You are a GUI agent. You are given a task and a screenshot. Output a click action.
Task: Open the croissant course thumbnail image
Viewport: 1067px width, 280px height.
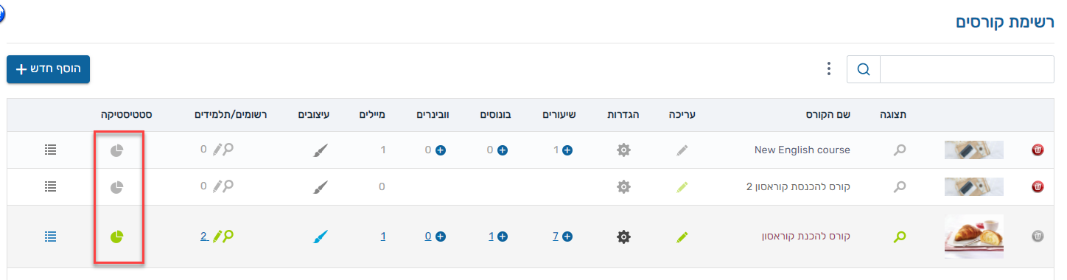(973, 237)
